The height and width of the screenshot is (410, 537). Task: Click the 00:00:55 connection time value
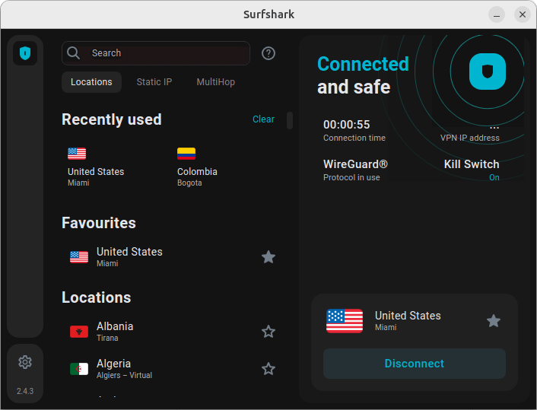347,125
